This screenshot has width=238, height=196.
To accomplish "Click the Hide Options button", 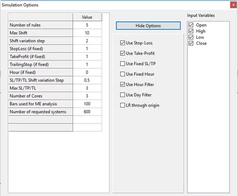I will point(148,26).
